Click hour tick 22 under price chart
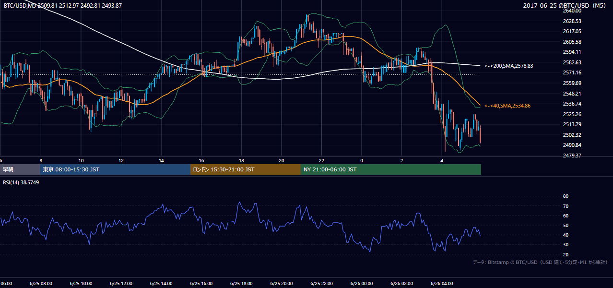Screen dimensions: 613x288 click(x=321, y=160)
